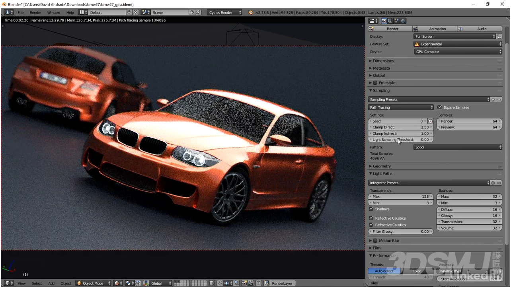Click the OpenGL render image camera icon
The width and height of the screenshot is (511, 288).
pos(244,283)
